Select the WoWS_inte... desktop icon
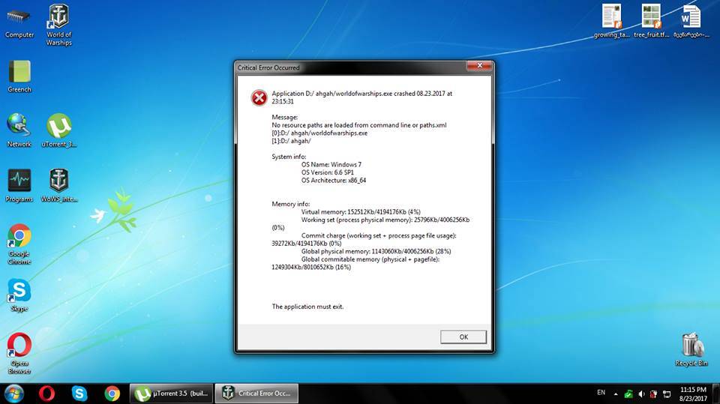Viewport: 720px width, 404px height. tap(58, 185)
